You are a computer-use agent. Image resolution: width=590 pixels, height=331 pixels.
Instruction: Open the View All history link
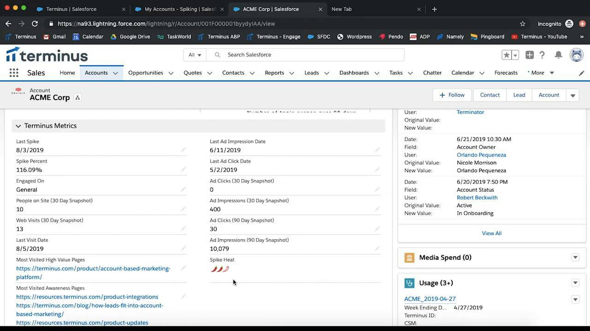(491, 233)
